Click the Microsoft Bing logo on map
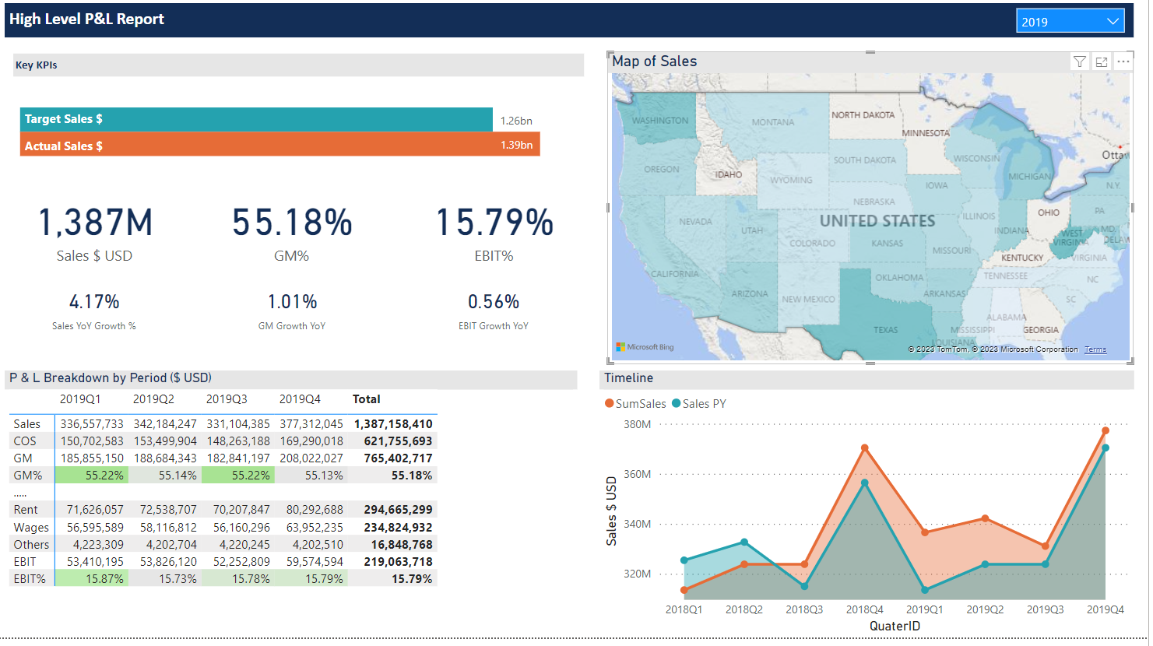This screenshot has height=646, width=1153. [645, 347]
